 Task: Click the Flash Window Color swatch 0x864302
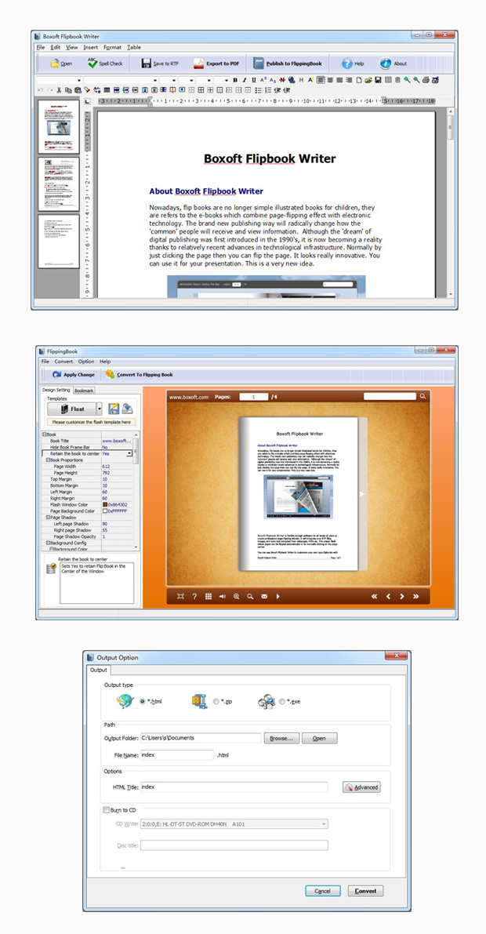[105, 505]
